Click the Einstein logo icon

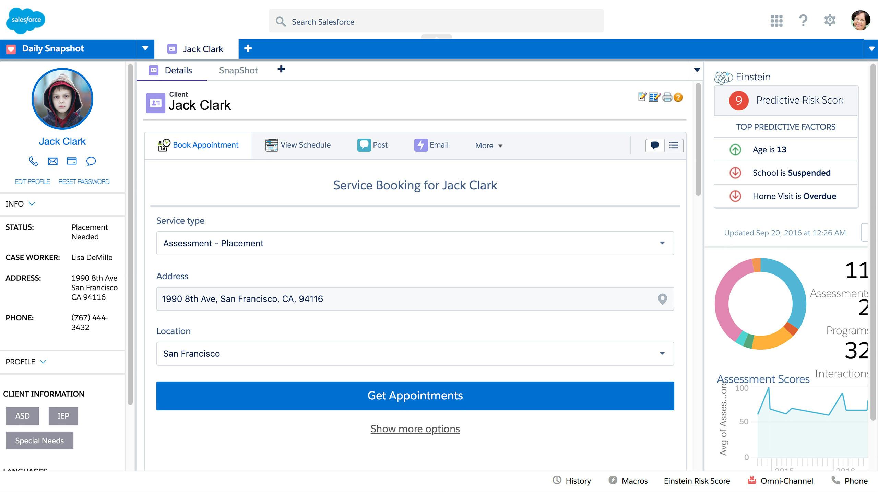pos(723,78)
